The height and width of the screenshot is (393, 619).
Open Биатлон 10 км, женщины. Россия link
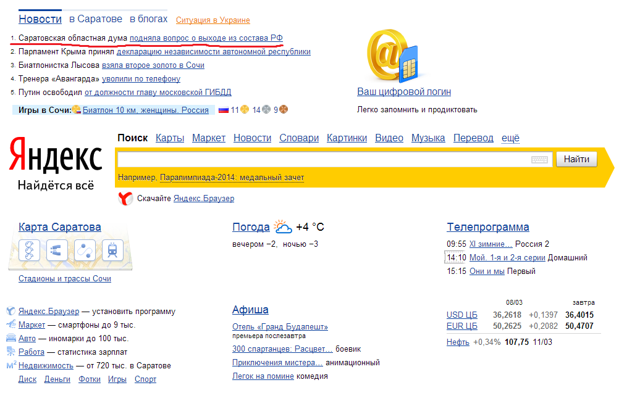pyautogui.click(x=145, y=110)
